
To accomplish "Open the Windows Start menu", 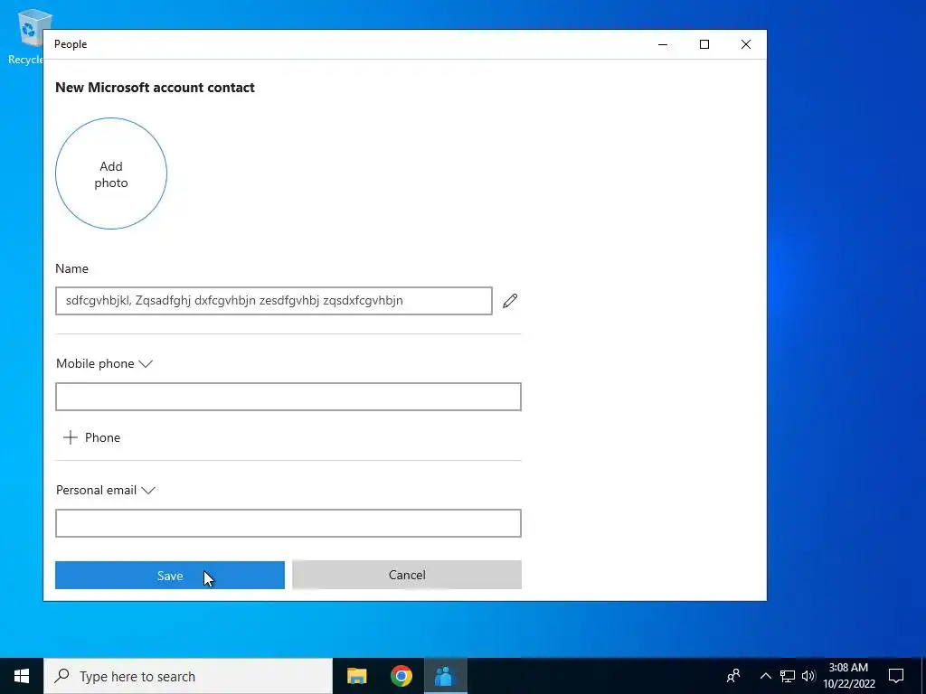I will click(x=22, y=676).
